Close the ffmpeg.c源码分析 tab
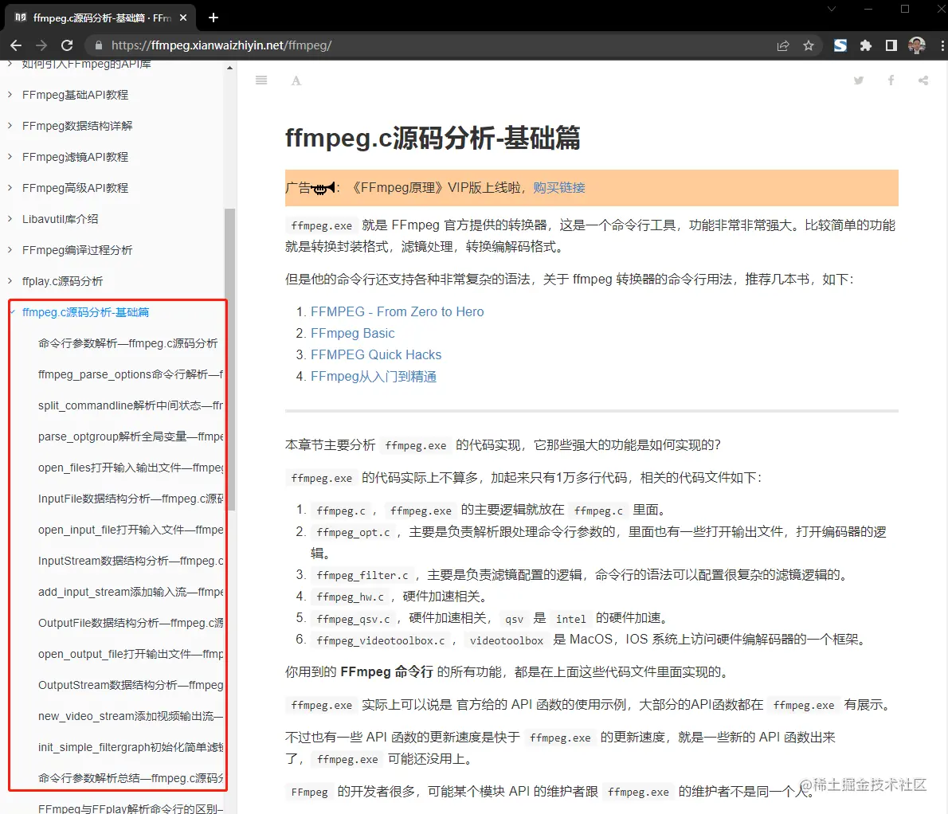 click(183, 18)
